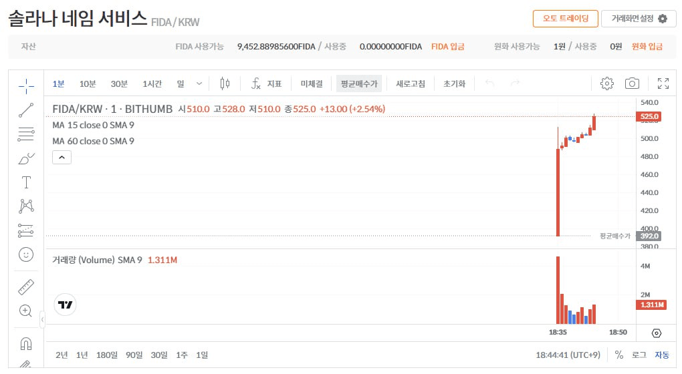Click the MA 15 close indicator legend
Viewport: 682px width, 374px height.
click(x=93, y=125)
